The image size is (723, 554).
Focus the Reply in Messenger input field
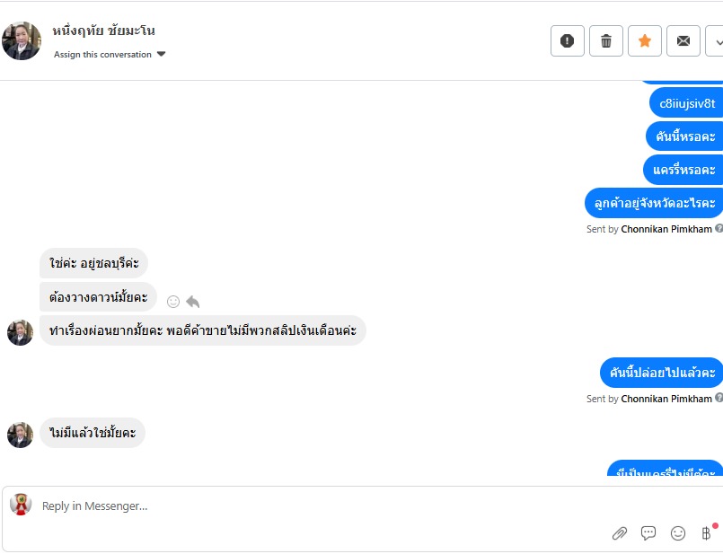pyautogui.click(x=322, y=506)
